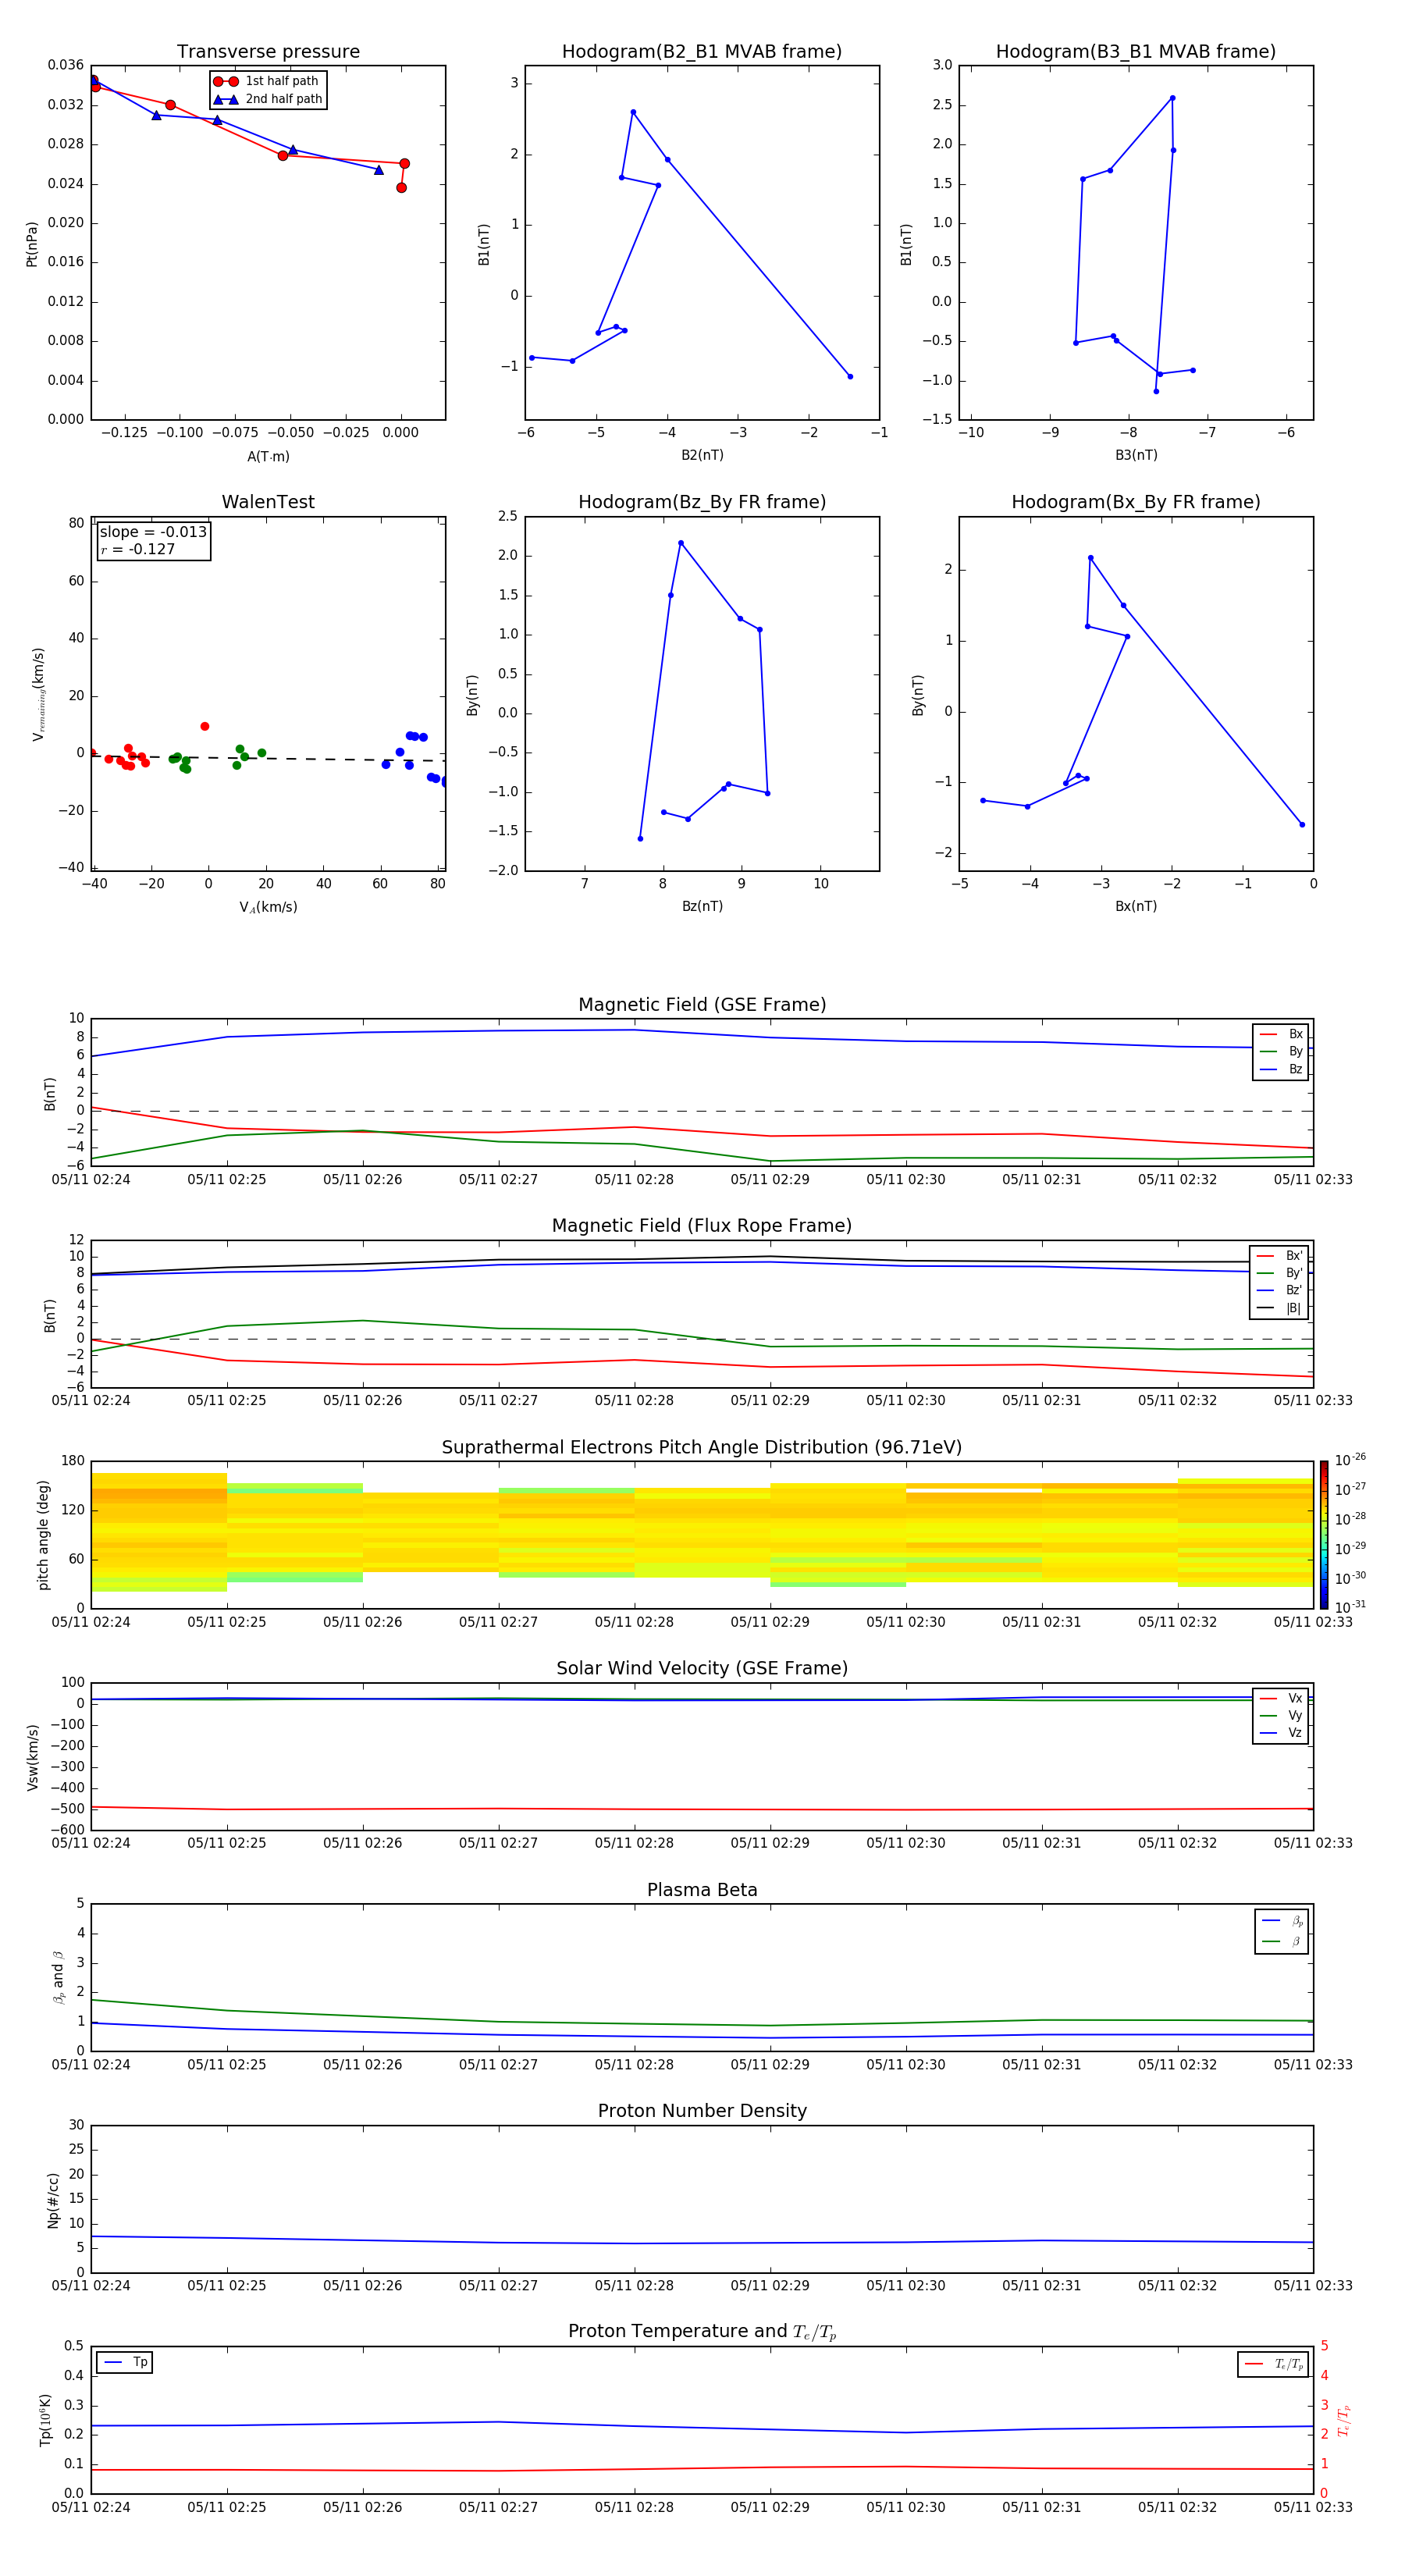Image resolution: width=1405 pixels, height=2576 pixels.
Task: Click the 'Np(#/cc)' axis label
Action: (x=53, y=2200)
